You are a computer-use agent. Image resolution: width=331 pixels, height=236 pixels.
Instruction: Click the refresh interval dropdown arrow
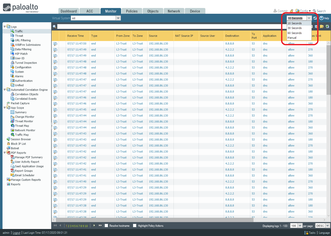(309, 18)
